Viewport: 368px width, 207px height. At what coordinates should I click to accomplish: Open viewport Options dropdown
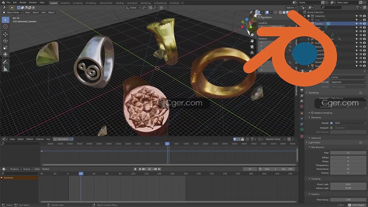[291, 8]
